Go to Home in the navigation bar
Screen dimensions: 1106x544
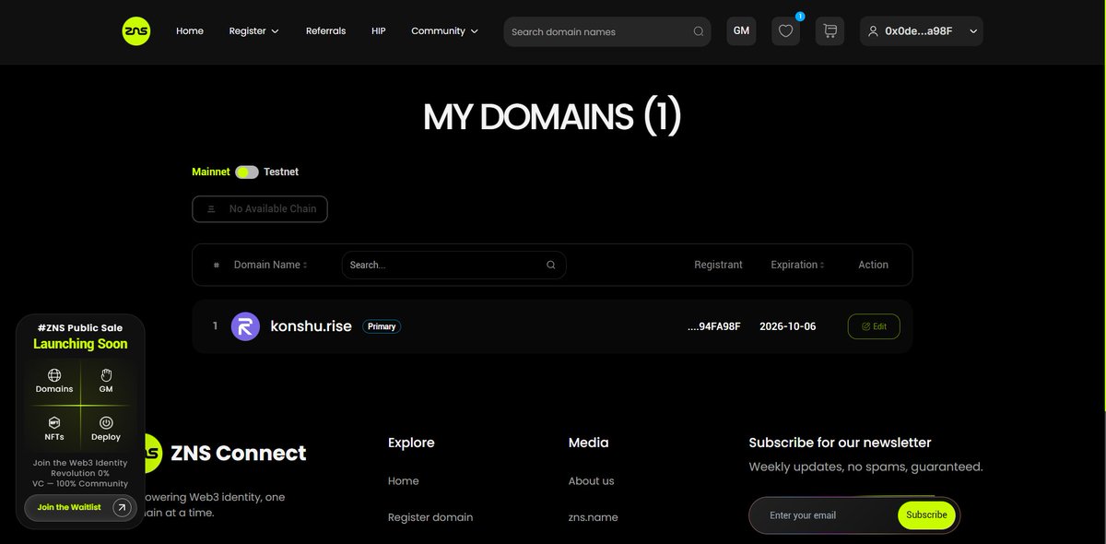[190, 31]
